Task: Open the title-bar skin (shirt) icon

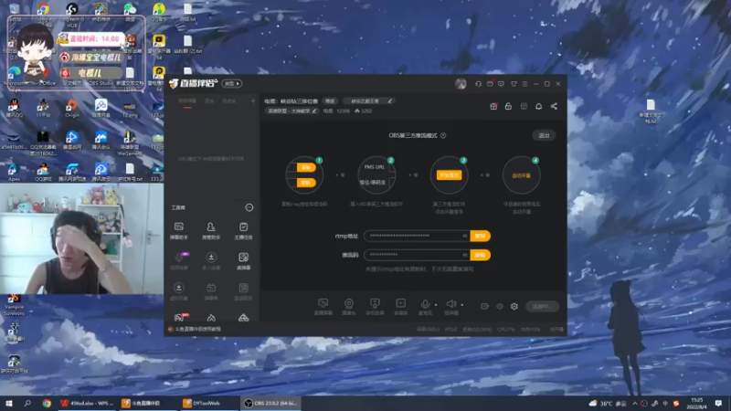Action: click(514, 84)
